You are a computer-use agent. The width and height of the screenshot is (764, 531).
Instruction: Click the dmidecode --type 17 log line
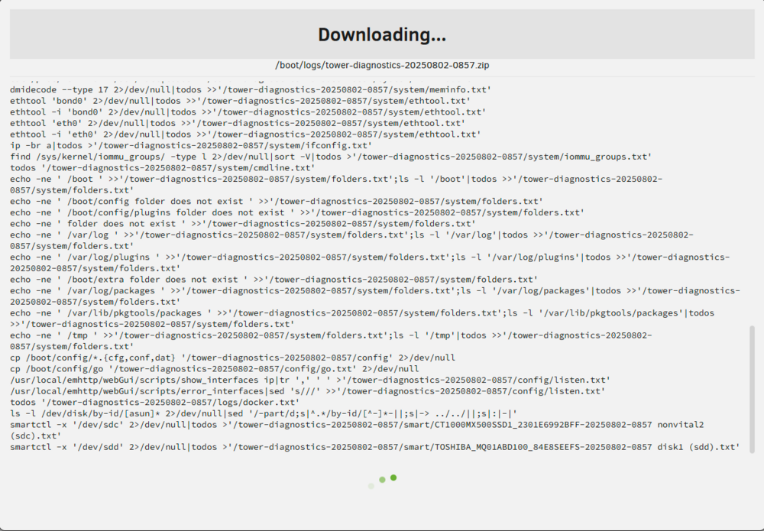point(251,89)
